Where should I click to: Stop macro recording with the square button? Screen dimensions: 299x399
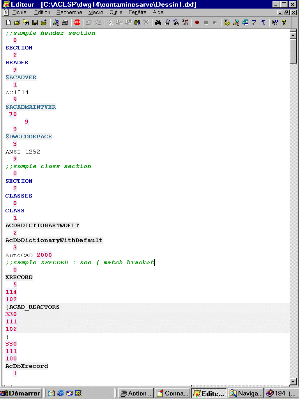(206, 23)
